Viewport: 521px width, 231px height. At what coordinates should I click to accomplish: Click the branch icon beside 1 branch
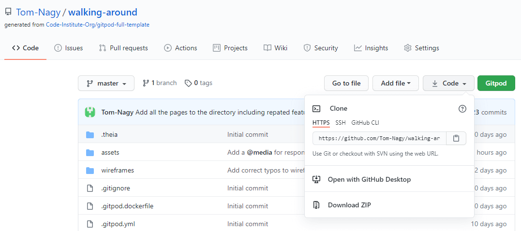point(146,83)
